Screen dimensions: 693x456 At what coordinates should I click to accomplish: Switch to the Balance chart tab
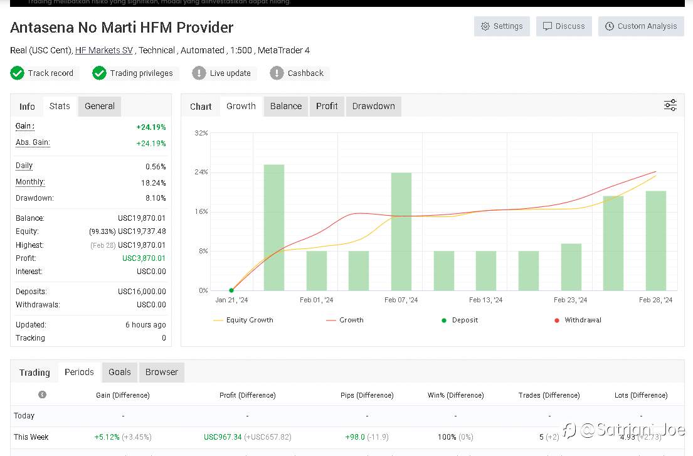coord(286,107)
